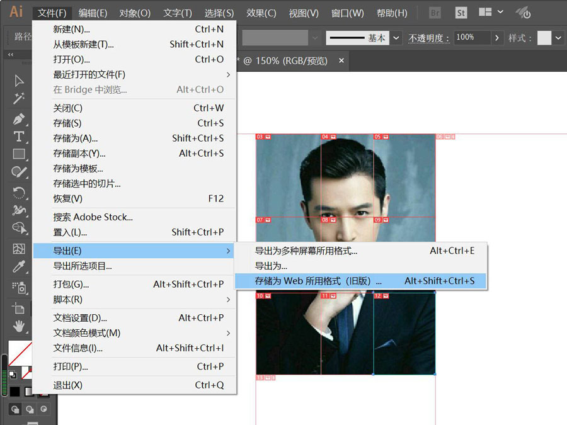Screen dimensions: 567x425
Task: Click the GPU performance rocket icon
Action: 523,13
